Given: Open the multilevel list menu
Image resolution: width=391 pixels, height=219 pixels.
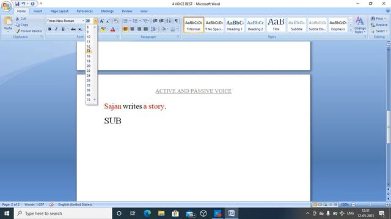Looking at the screenshot, I should 145,21.
